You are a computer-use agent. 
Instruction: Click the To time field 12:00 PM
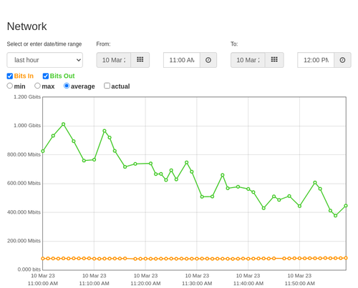point(316,60)
